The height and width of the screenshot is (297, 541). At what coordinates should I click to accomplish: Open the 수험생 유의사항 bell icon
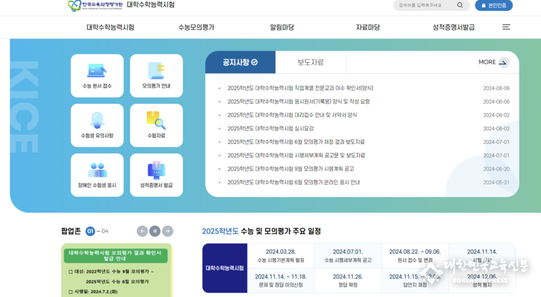pos(97,125)
